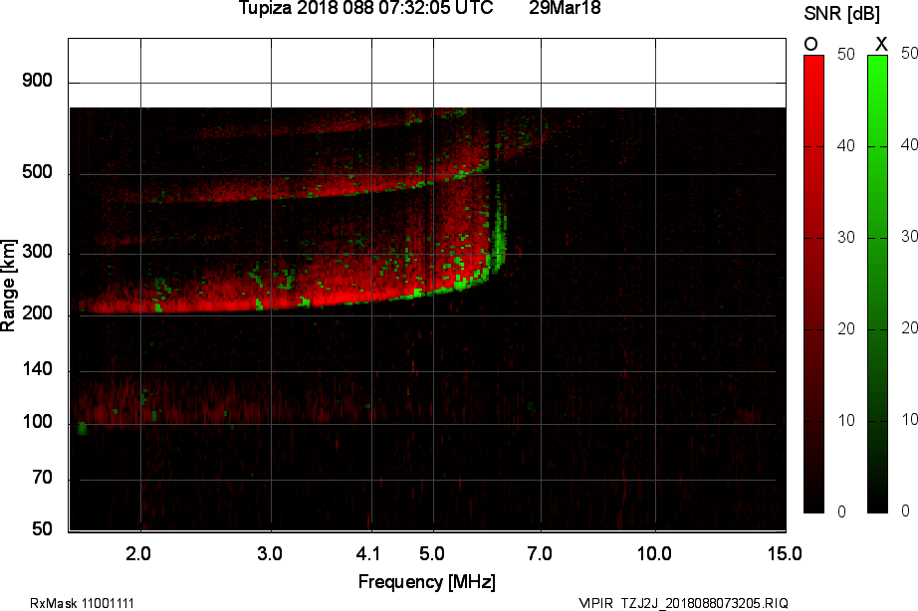
Task: Click the 4.1 frequency tick label
Action: (368, 553)
